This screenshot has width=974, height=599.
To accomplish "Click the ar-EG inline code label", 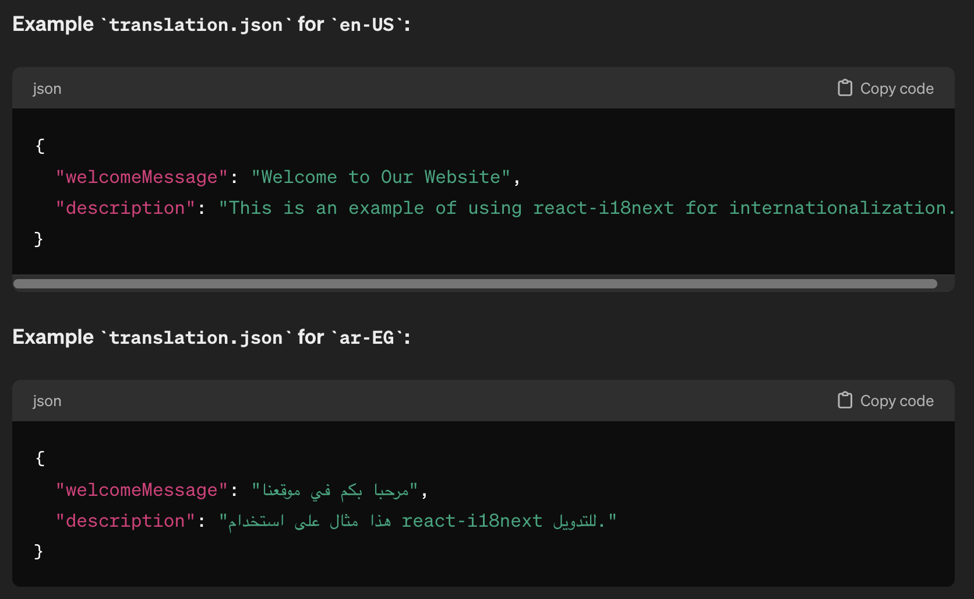I will (367, 337).
